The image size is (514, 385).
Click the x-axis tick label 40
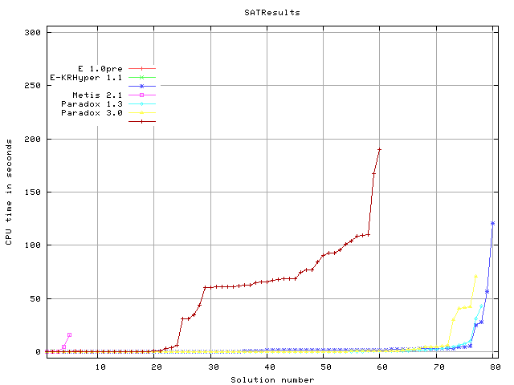point(270,367)
